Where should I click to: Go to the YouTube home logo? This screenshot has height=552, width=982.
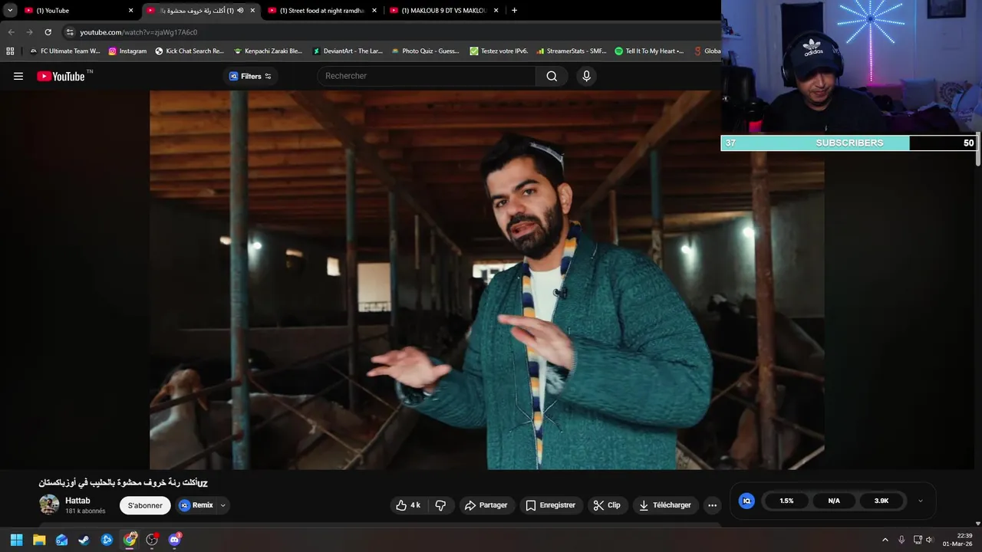61,76
